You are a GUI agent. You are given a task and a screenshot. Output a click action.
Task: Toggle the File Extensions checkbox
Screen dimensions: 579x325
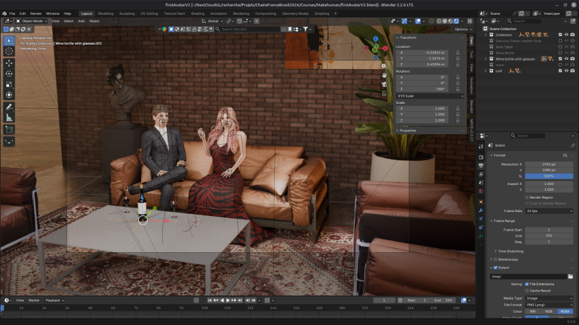[527, 284]
